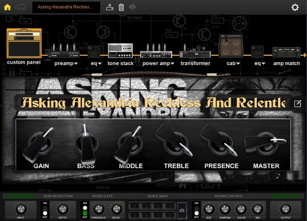Click the tone stack label
The image size is (307, 221).
point(120,63)
